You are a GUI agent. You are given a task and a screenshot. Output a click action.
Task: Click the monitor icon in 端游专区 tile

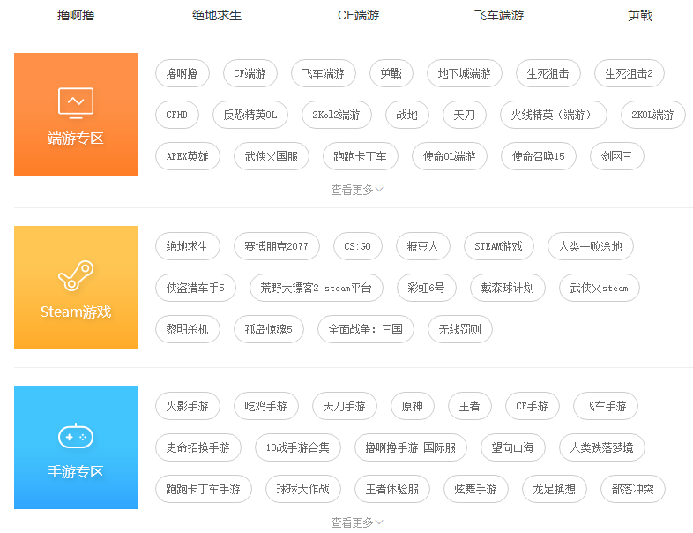coord(76,103)
